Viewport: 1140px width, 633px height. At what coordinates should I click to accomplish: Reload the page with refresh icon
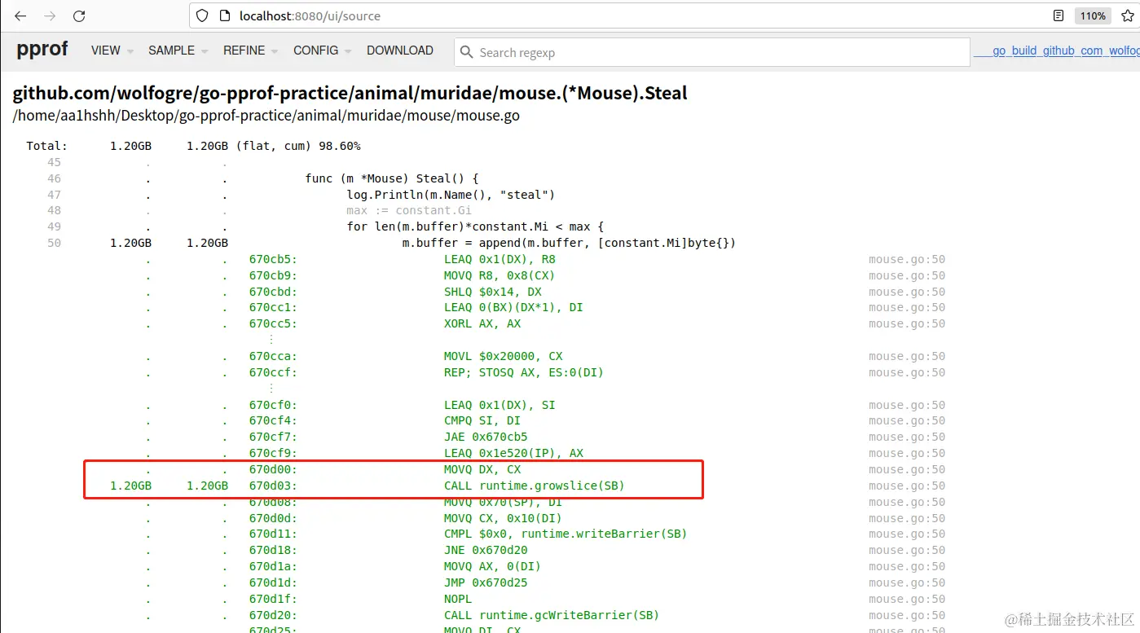(79, 15)
